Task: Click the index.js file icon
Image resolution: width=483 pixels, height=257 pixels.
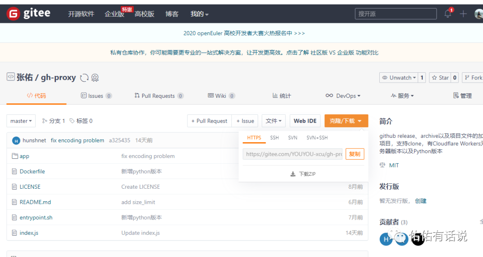Action: (14, 233)
